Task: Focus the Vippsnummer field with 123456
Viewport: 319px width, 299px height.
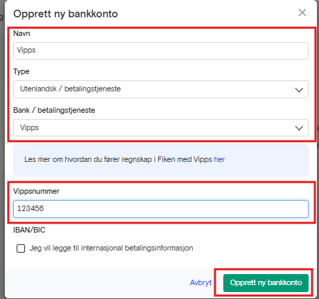Action: (x=161, y=209)
